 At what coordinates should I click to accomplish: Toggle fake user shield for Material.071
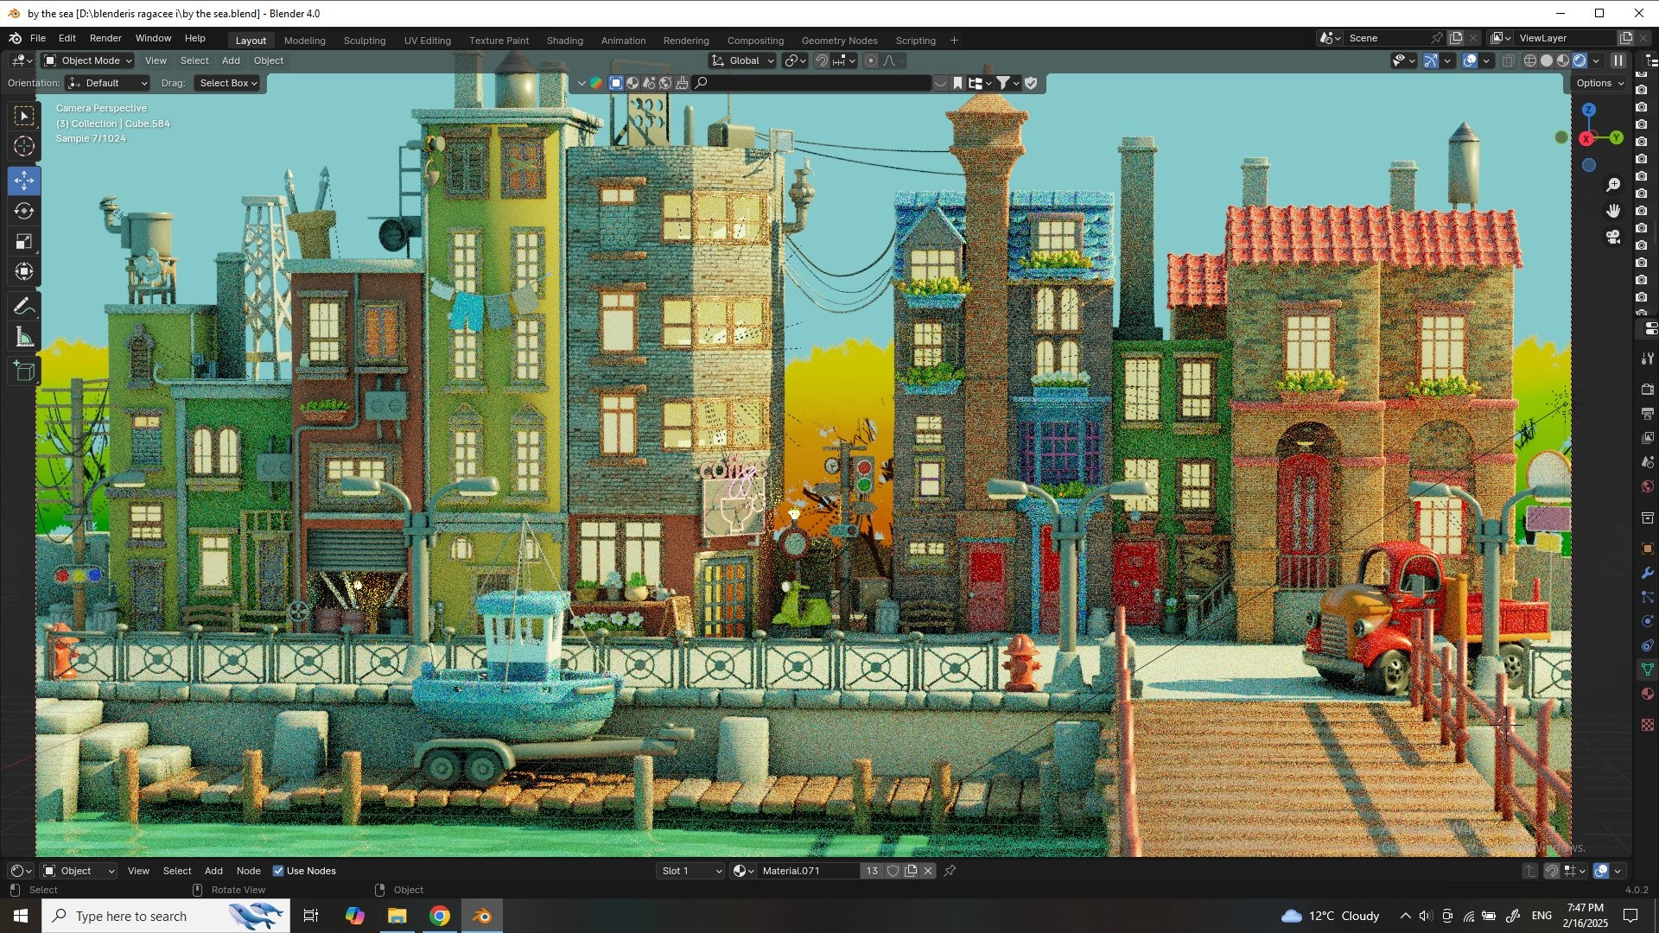[x=893, y=871]
